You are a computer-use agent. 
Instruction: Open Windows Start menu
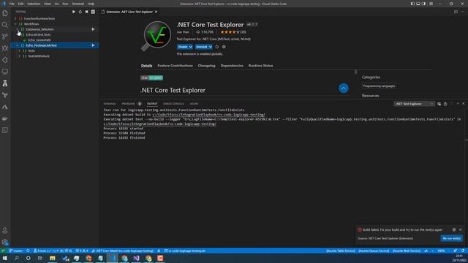coord(5,258)
